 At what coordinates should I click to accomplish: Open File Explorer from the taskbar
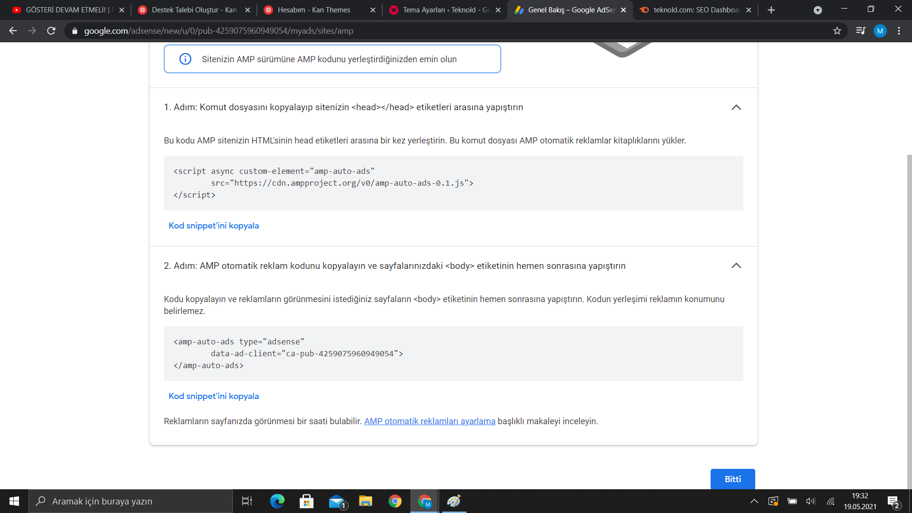click(x=365, y=501)
